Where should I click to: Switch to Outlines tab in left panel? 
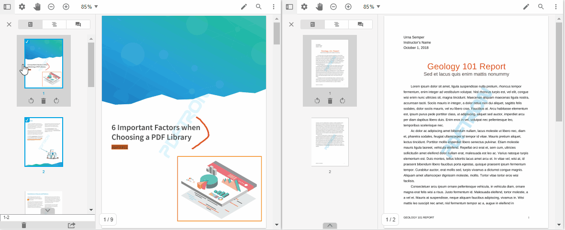54,24
